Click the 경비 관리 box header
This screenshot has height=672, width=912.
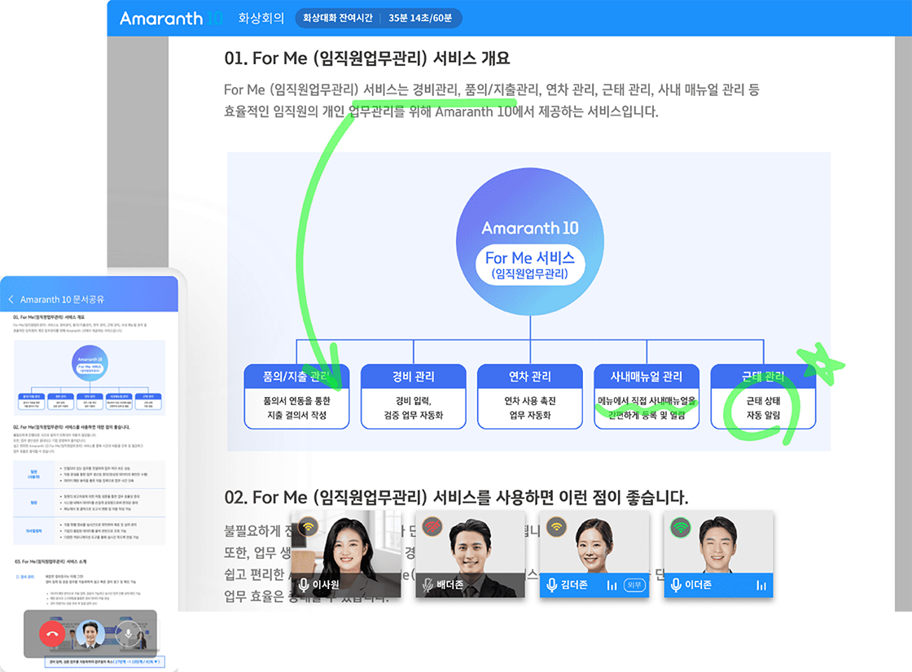coord(414,377)
